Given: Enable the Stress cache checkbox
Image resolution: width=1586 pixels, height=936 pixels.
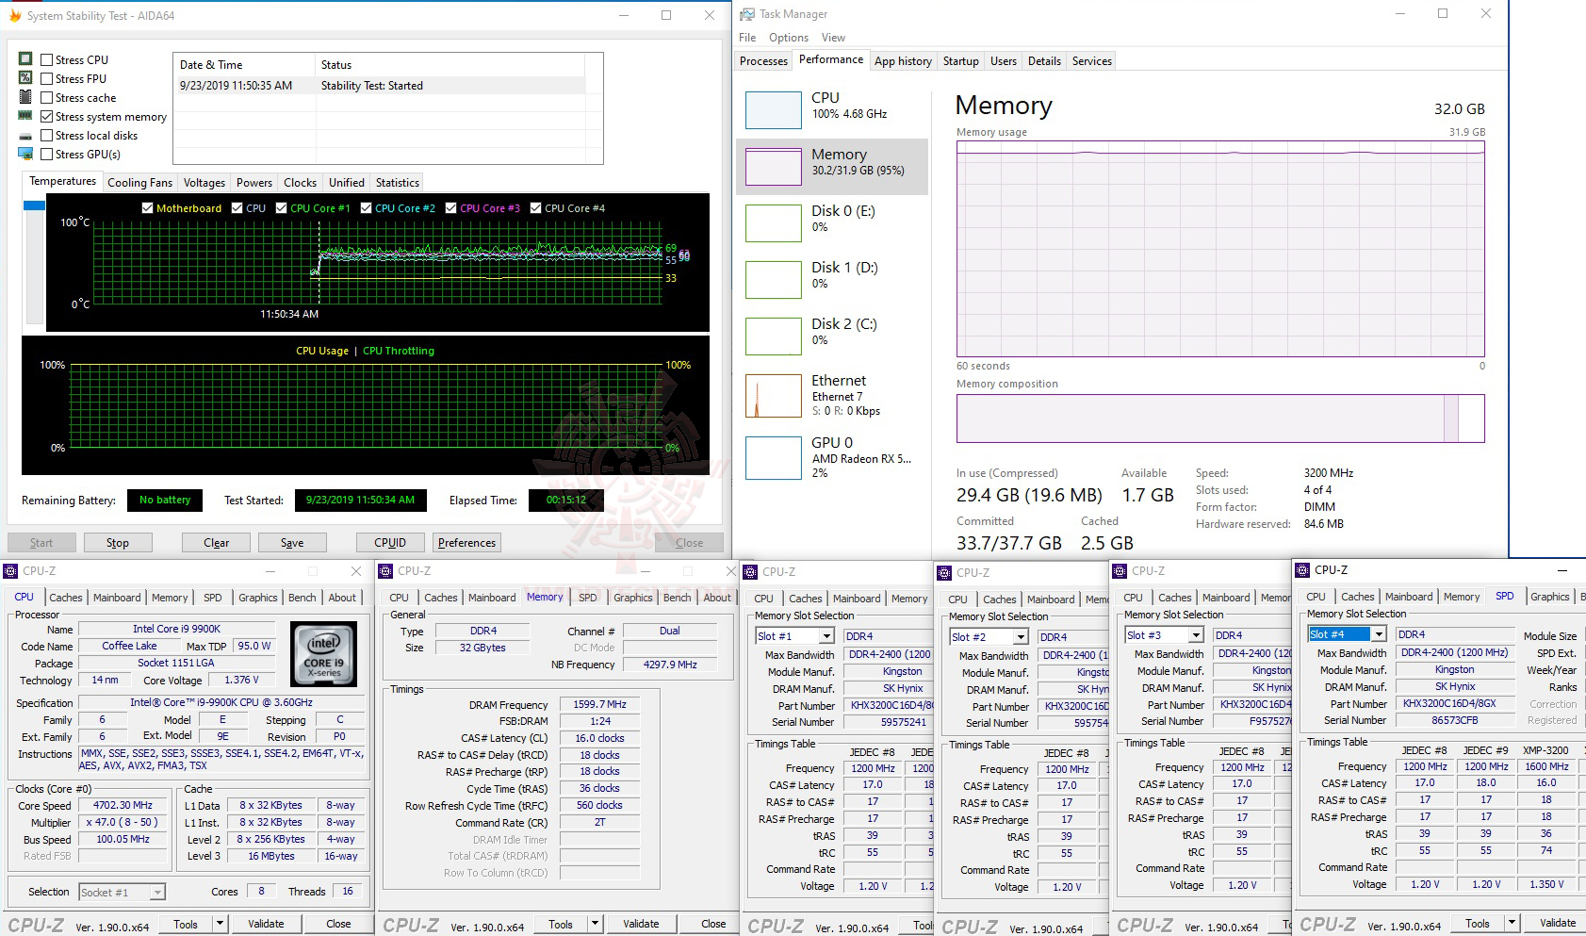Looking at the screenshot, I should [46, 97].
